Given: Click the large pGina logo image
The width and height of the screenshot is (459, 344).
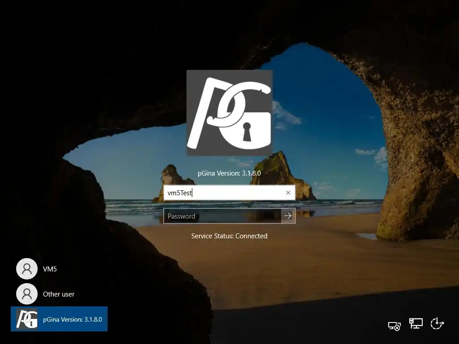Looking at the screenshot, I should [229, 113].
